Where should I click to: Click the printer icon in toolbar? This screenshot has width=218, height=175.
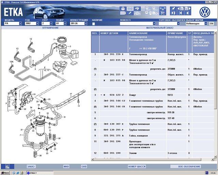tap(123, 9)
